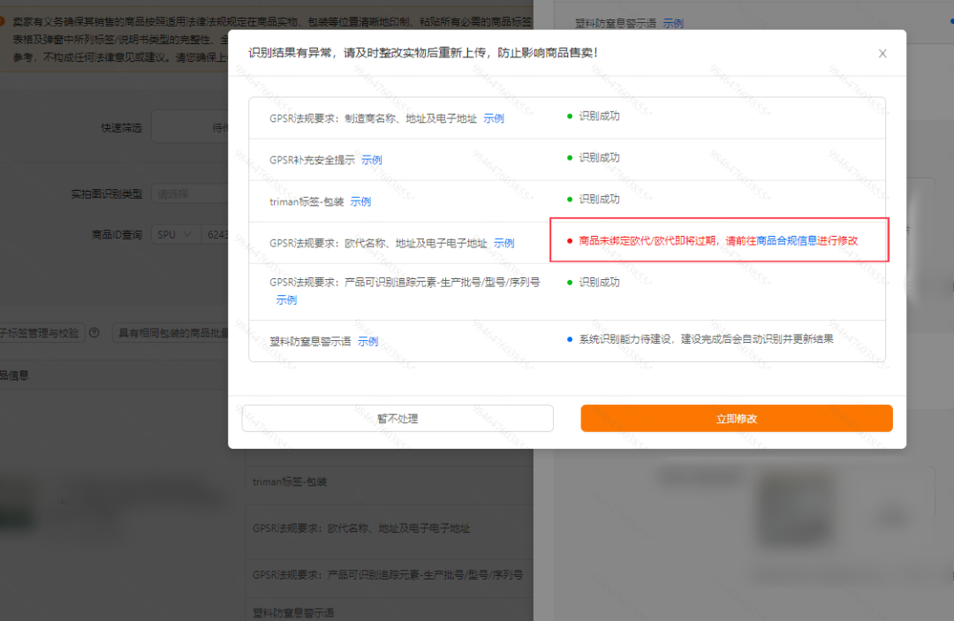
Task: Expand the SPU selector in 商品ID查询
Action: click(176, 235)
